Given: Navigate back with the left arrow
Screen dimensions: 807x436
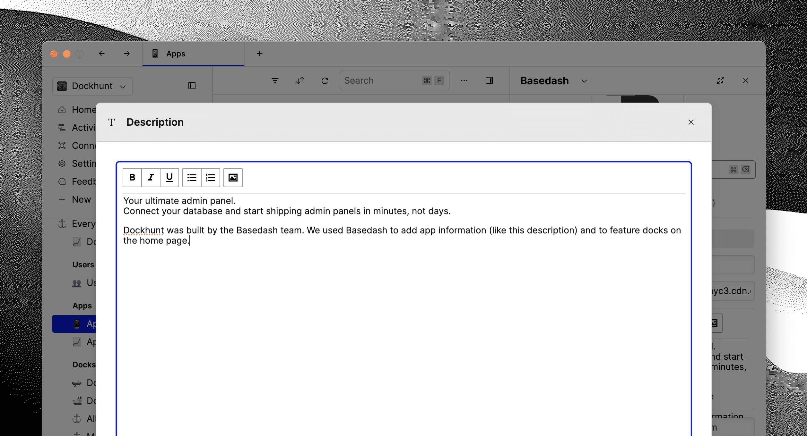Looking at the screenshot, I should (x=101, y=54).
